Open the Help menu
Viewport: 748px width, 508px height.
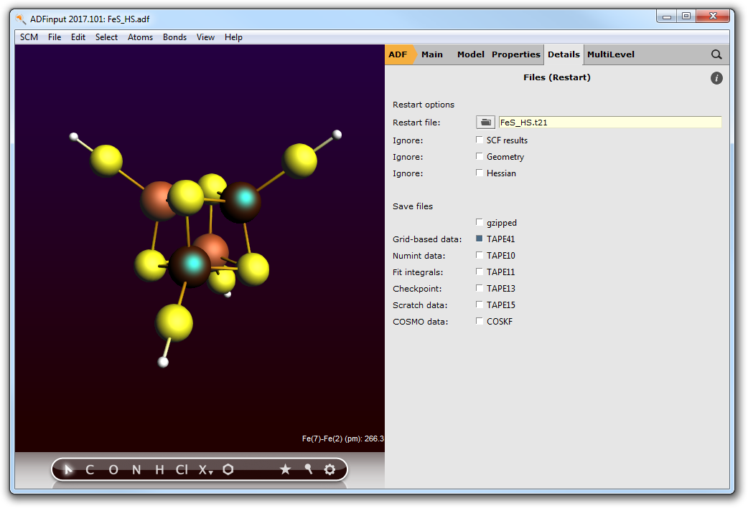(x=233, y=37)
